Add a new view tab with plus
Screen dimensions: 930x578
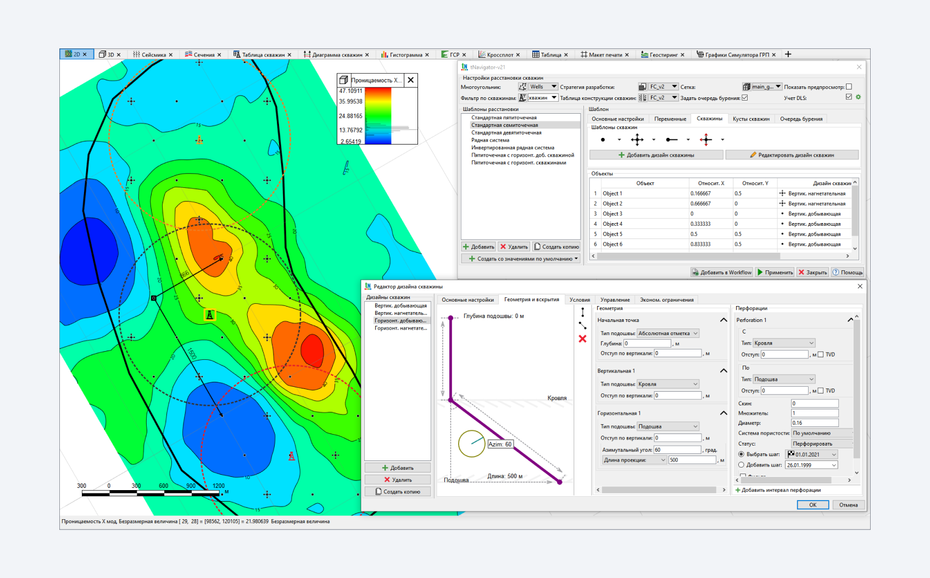(x=788, y=54)
